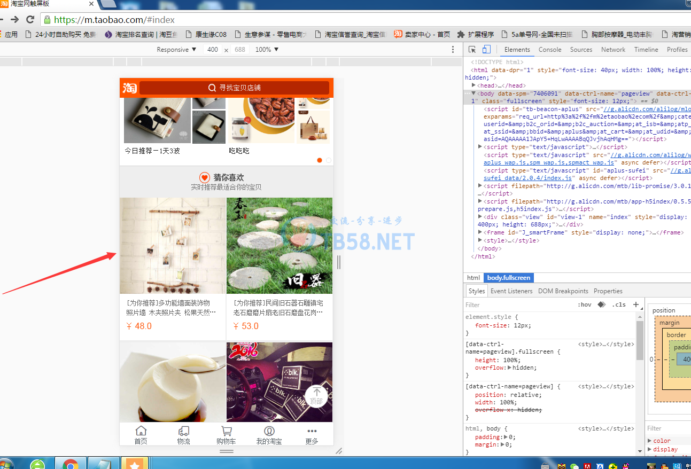Switch to the Network tab

point(613,50)
